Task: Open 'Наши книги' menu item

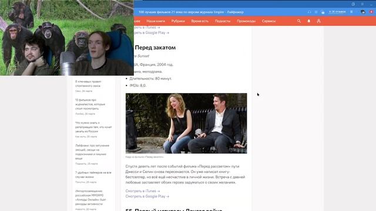Action: tap(156, 21)
